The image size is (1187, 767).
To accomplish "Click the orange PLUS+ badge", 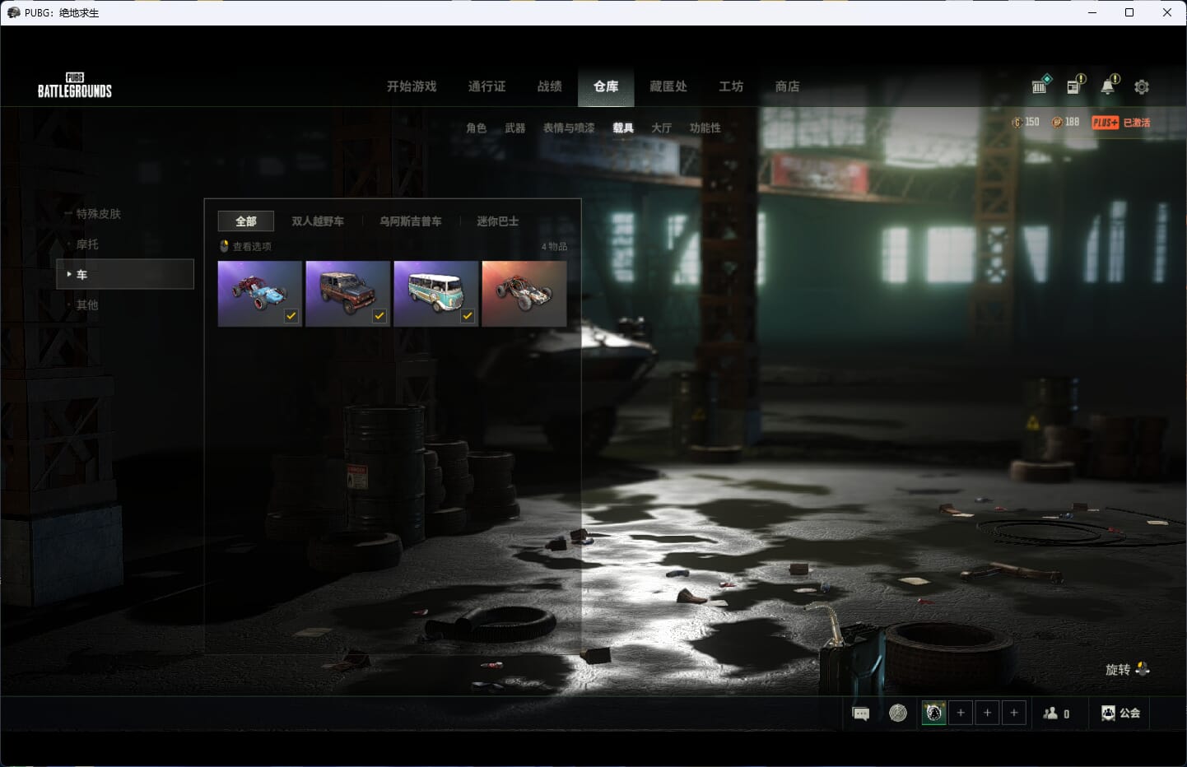I will [x=1106, y=123].
